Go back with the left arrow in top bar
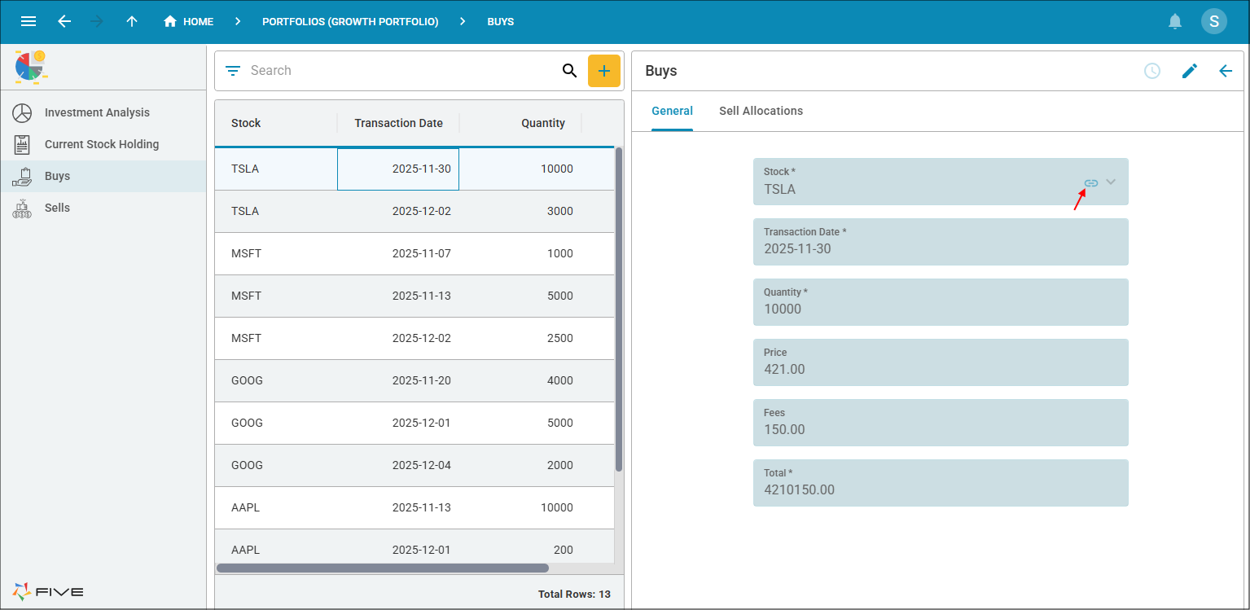The image size is (1250, 610). point(64,22)
